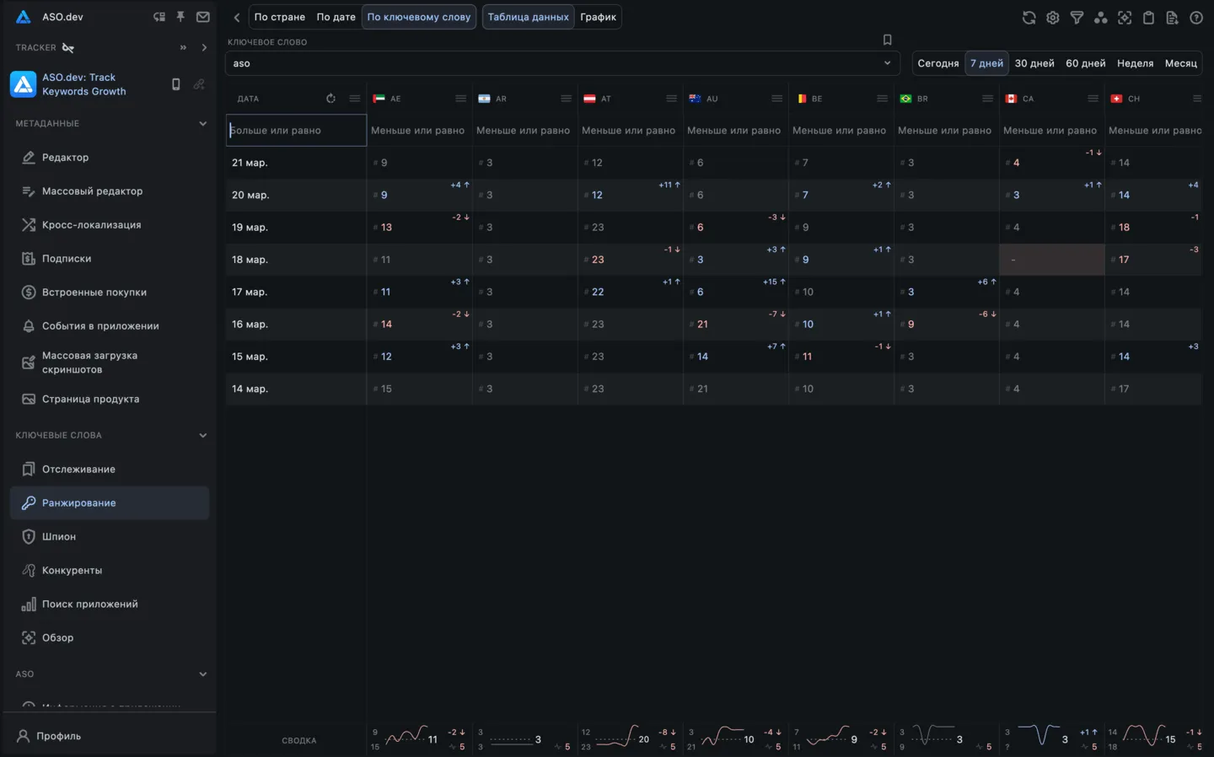Image resolution: width=1214 pixels, height=757 pixels.
Task: Collapse the КЛЮЧЕВЫЕ СЛОВА section
Action: [x=202, y=436]
